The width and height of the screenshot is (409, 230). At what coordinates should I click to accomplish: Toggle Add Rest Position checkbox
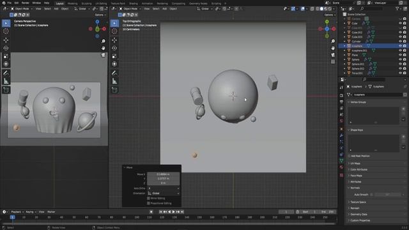pos(350,156)
